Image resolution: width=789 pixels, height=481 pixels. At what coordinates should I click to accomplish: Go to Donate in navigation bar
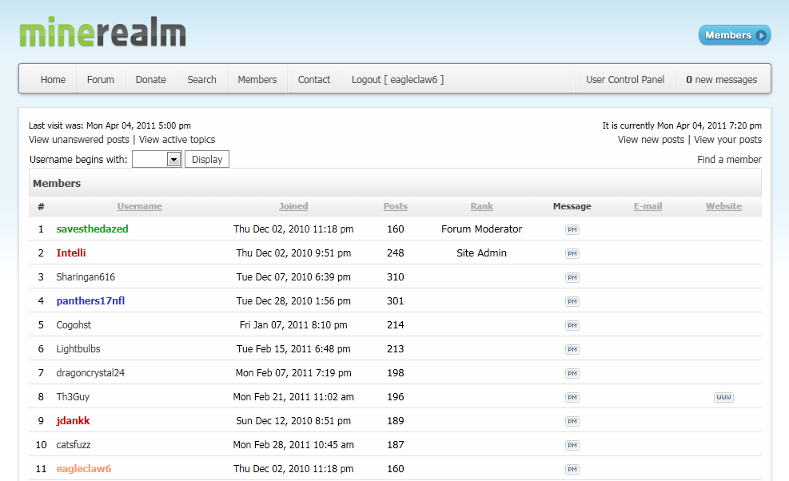pos(151,80)
